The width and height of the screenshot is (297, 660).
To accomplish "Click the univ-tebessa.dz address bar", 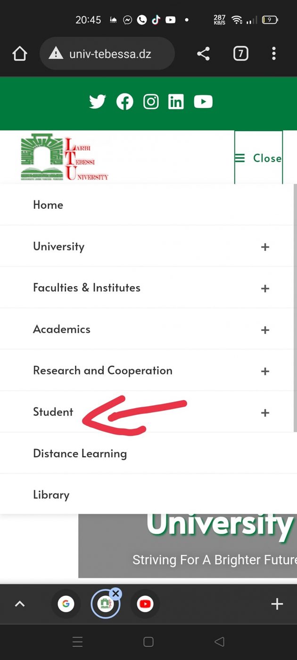I will (x=107, y=54).
